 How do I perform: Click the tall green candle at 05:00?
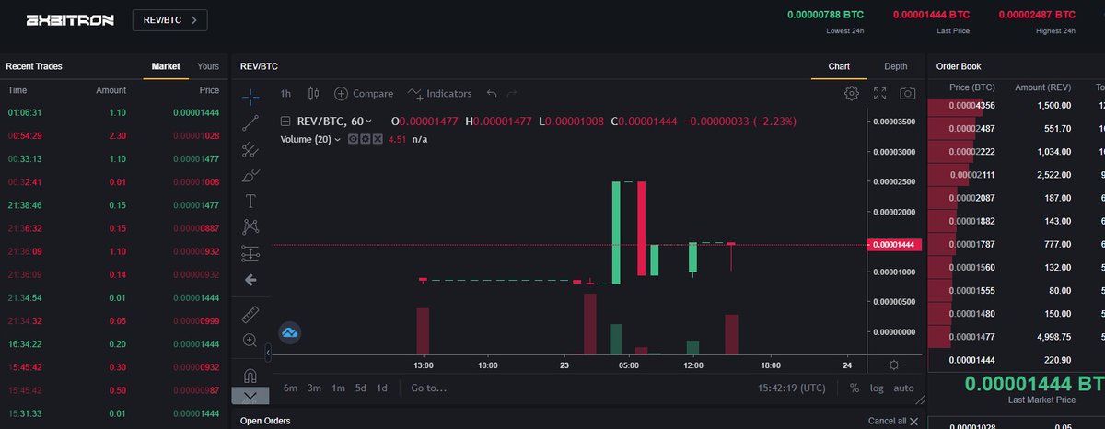coord(616,233)
